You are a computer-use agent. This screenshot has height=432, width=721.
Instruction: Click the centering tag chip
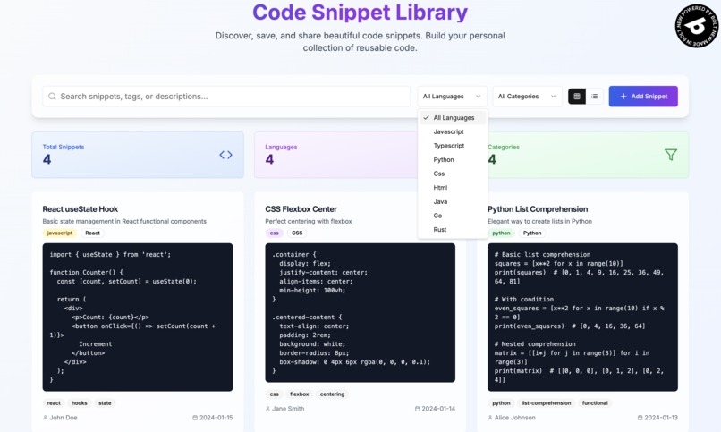[x=332, y=394]
